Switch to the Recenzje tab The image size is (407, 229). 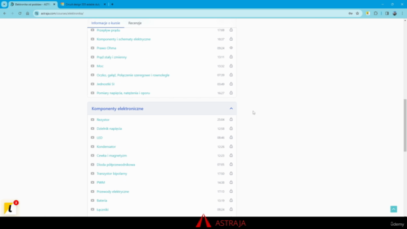135,23
